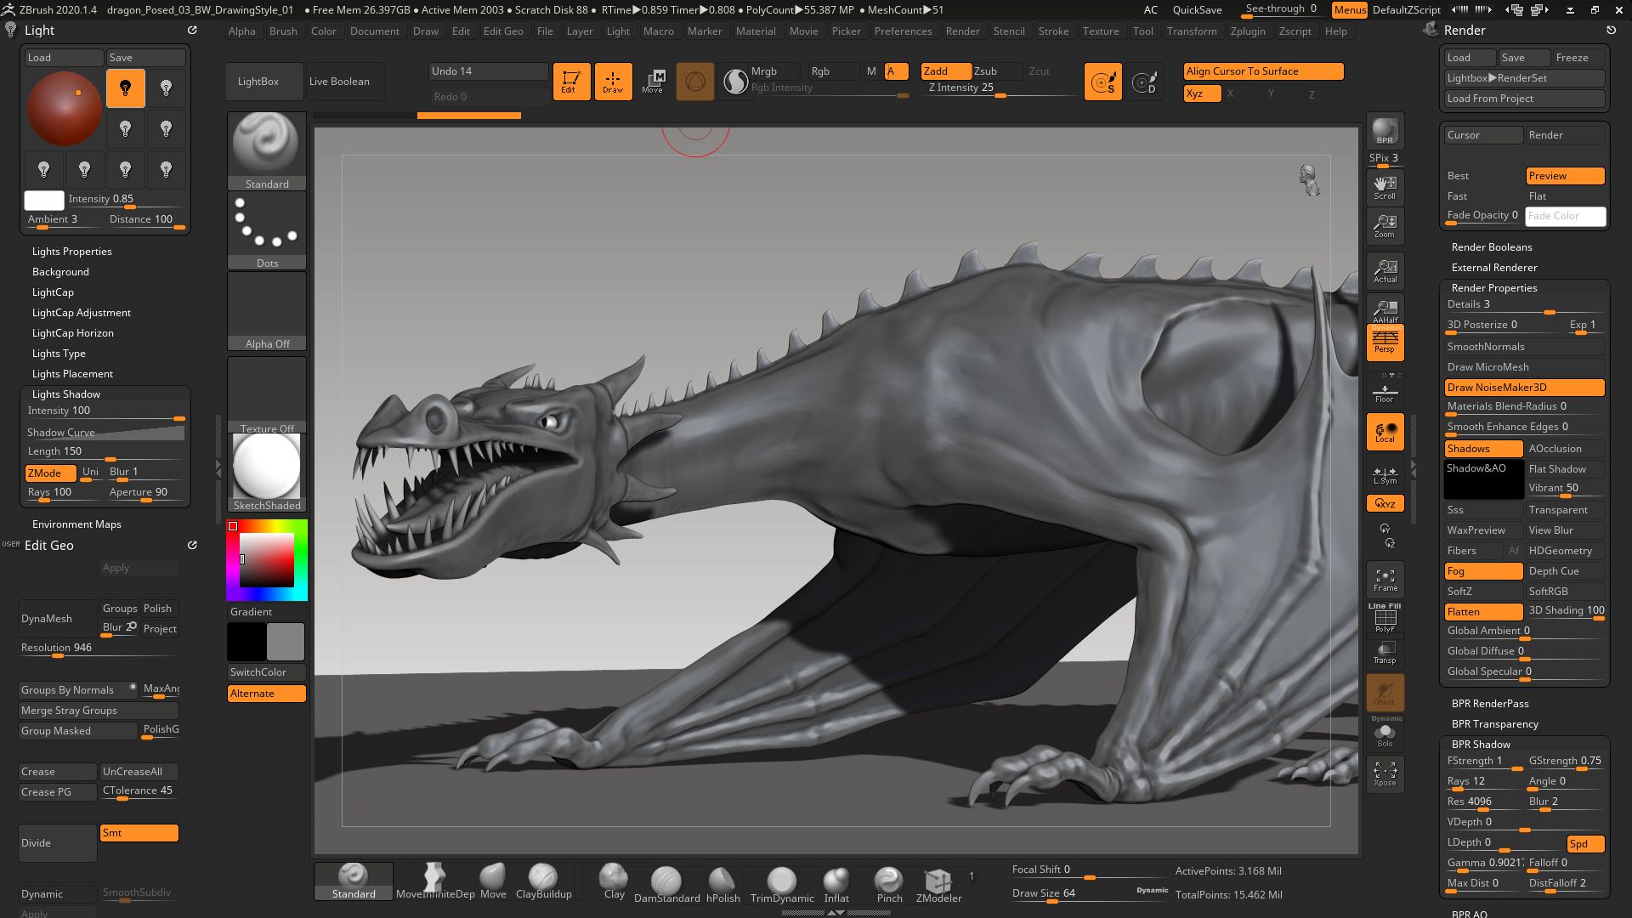Image resolution: width=1632 pixels, height=918 pixels.
Task: Expand the BPR RenderPass section
Action: point(1489,704)
